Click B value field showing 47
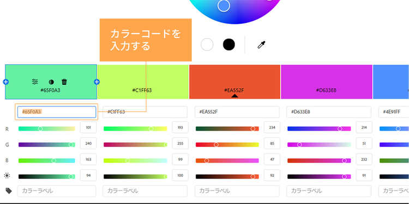The height and width of the screenshot is (204, 409). (272, 159)
